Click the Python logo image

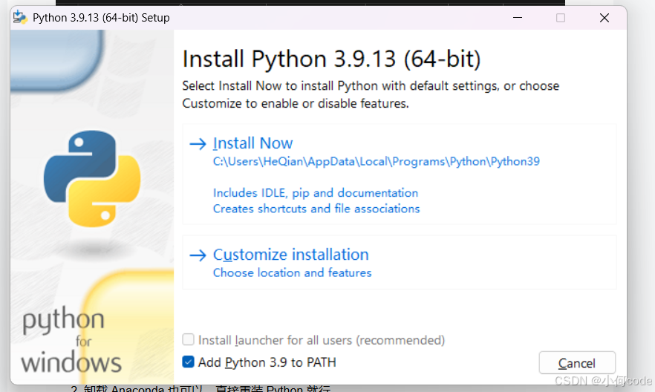coord(92,179)
